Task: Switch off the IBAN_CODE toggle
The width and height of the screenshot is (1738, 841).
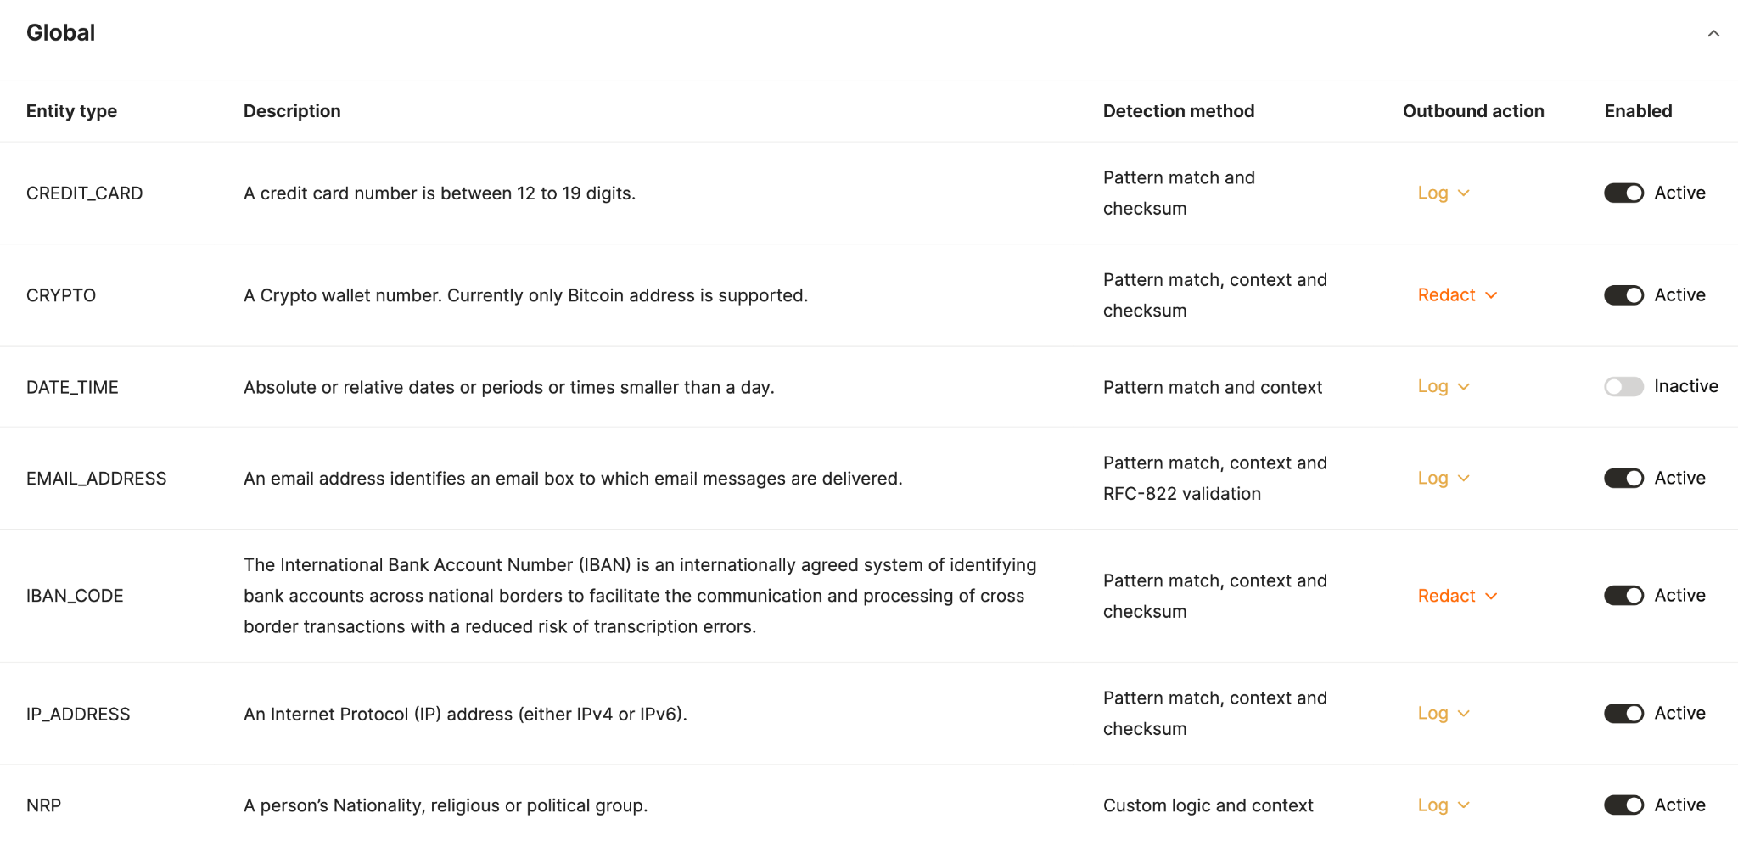Action: coord(1623,596)
